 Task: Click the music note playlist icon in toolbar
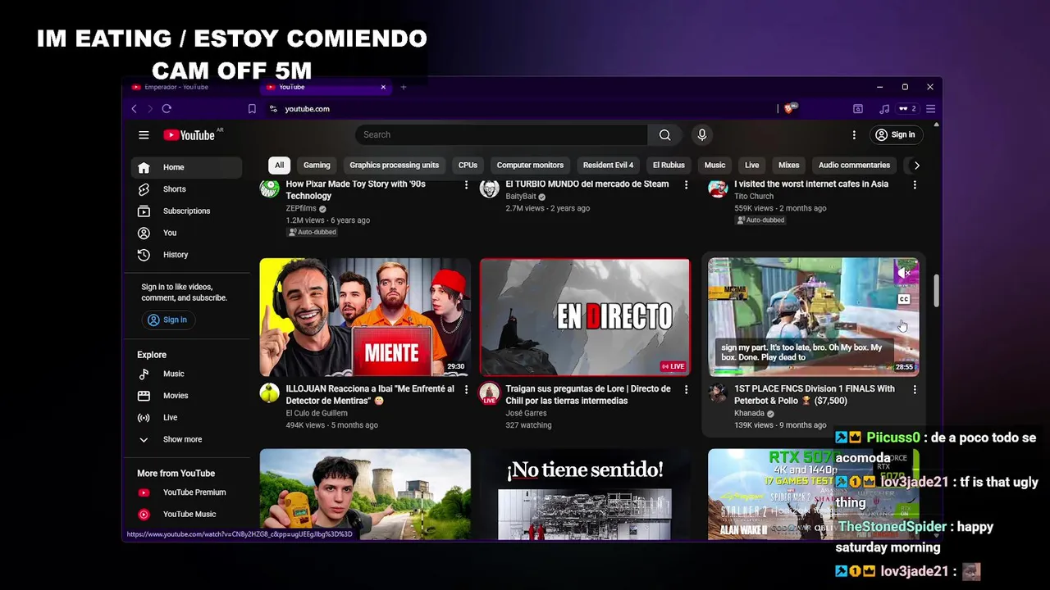(x=883, y=108)
